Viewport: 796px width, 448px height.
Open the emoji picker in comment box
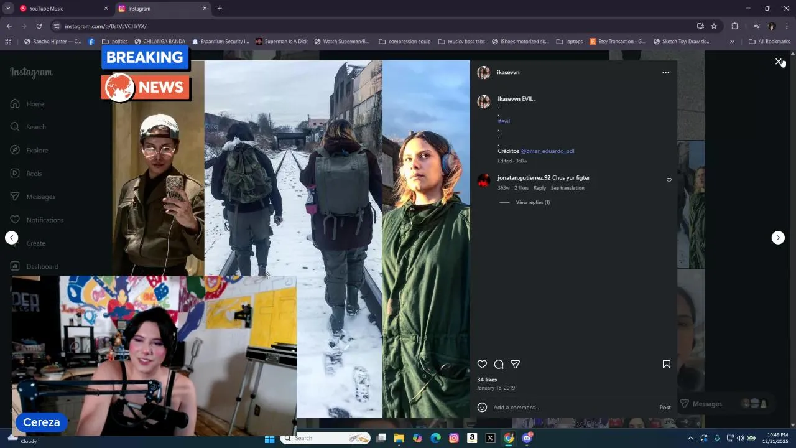[482, 408]
